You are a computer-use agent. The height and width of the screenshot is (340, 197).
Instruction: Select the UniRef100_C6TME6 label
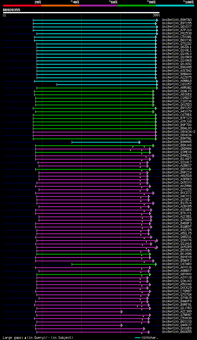[177, 115]
